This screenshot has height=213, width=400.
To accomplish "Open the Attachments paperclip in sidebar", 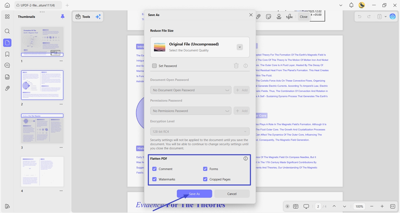I will [x=7, y=88].
